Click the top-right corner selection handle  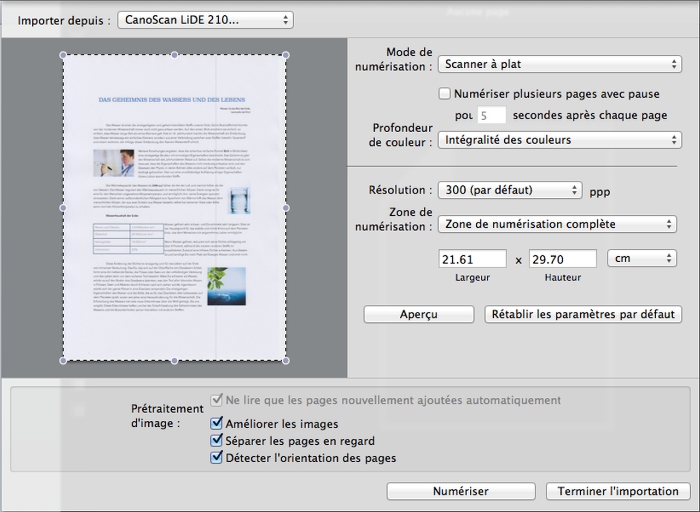(285, 55)
